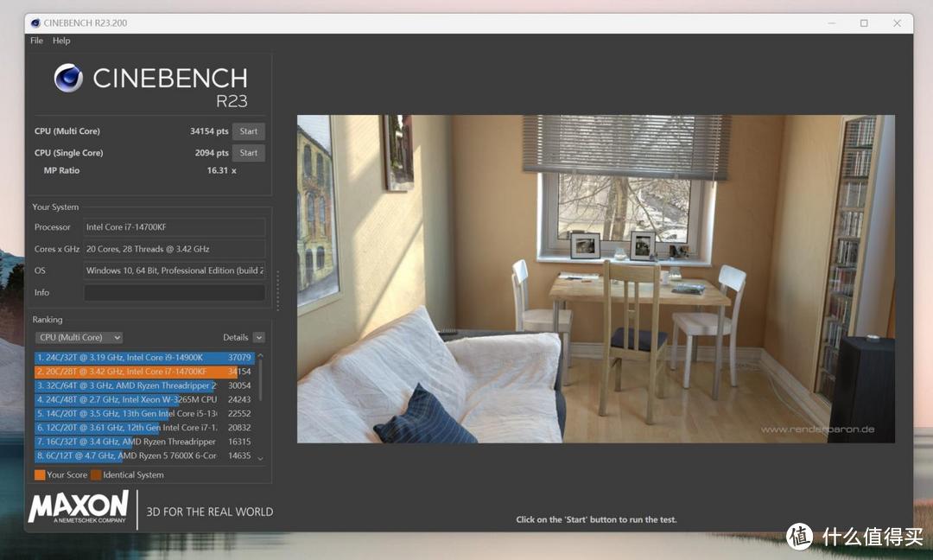
Task: Click the Cores x GHz field value
Action: pyautogui.click(x=175, y=249)
